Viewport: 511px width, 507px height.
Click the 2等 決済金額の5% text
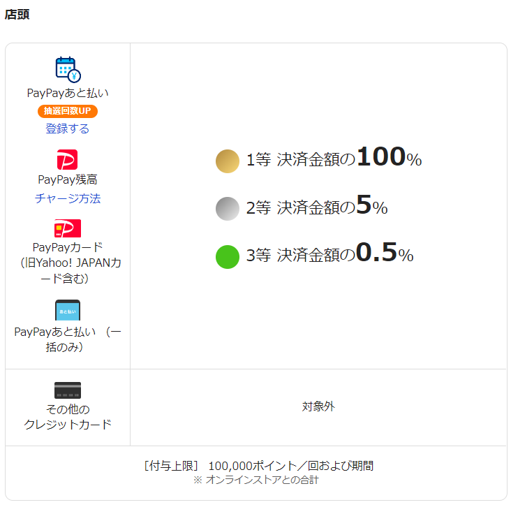click(x=317, y=205)
